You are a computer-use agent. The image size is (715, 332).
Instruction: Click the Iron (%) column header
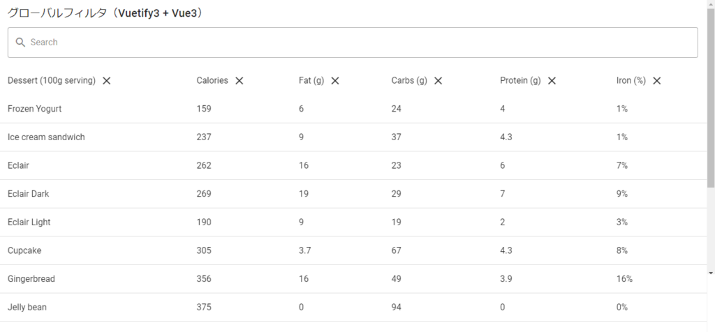pos(631,81)
